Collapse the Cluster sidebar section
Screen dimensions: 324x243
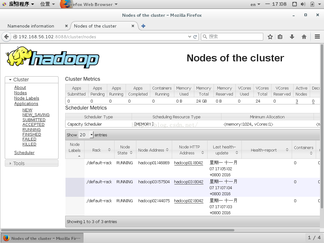[32, 79]
